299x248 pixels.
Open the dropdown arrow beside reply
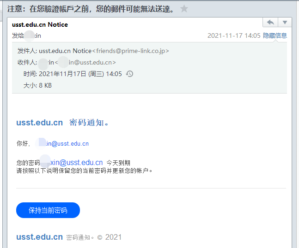click(285, 22)
